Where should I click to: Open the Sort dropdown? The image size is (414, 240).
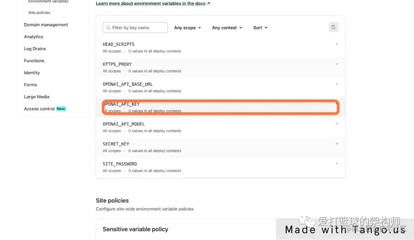coord(260,28)
